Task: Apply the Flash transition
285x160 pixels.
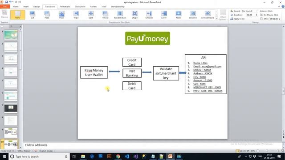Action: click(178, 15)
